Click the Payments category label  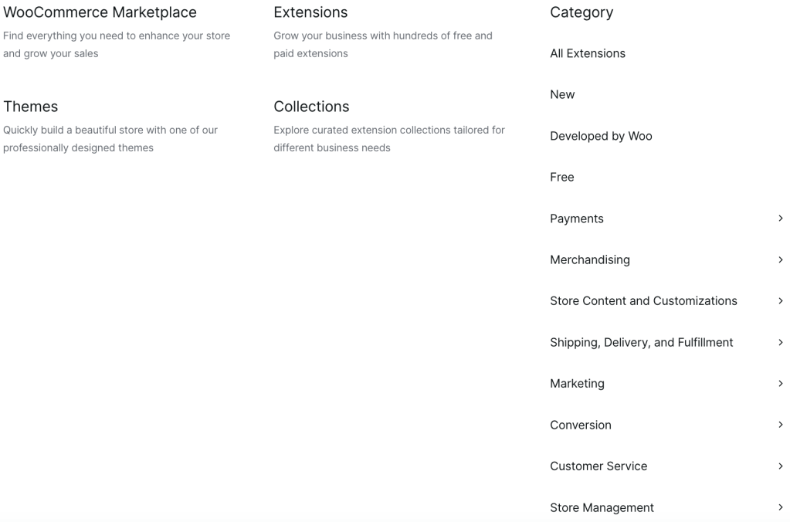(577, 219)
